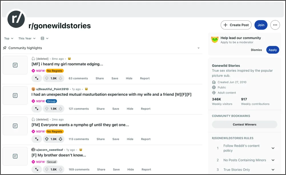286x175 pixels.
Task: Open the This Year time filter
Action: coord(27,38)
